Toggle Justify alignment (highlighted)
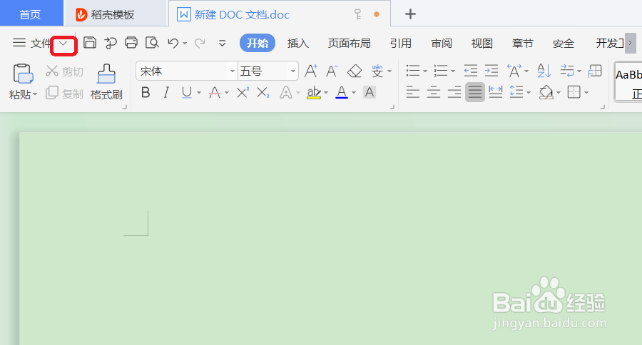The width and height of the screenshot is (642, 345). tap(475, 92)
